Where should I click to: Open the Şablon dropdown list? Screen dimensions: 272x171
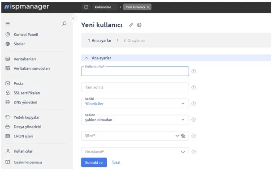click(135, 120)
